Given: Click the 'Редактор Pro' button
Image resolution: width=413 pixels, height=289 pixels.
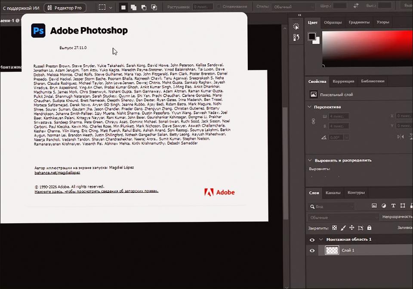Looking at the screenshot, I should tap(65, 8).
